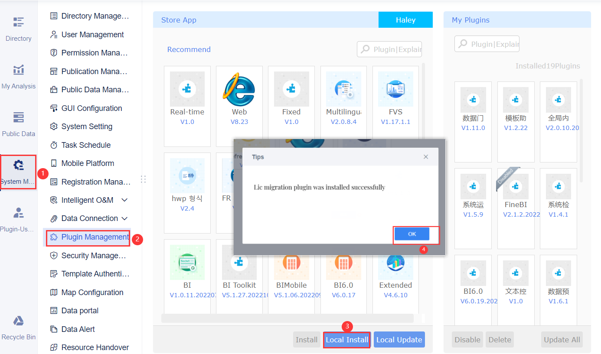601x354 pixels.
Task: Click the Plugin|Explain search field
Action: point(389,49)
